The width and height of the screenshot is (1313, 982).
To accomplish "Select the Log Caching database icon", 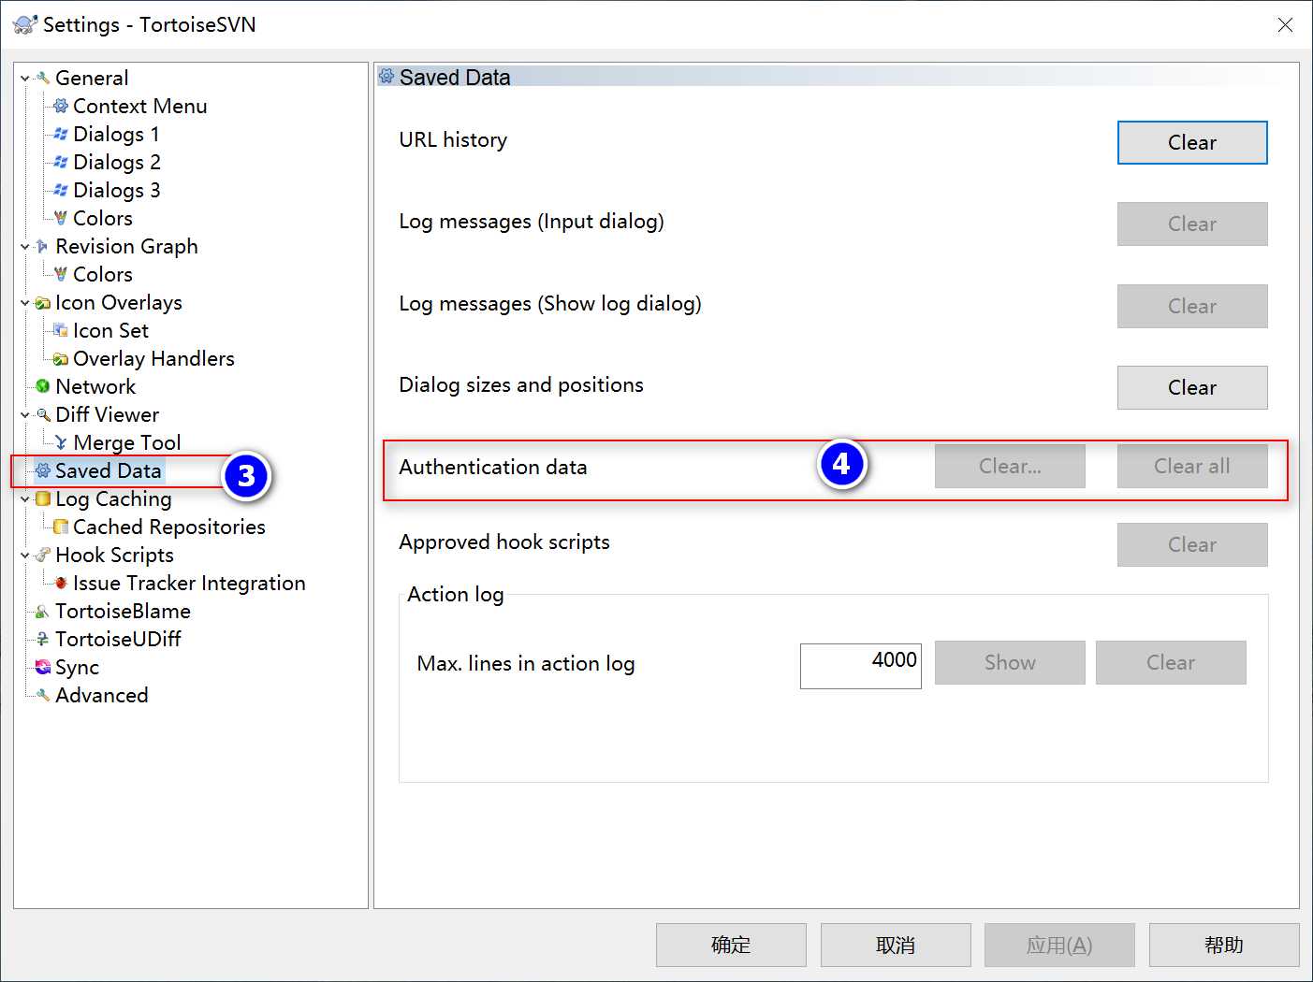I will click(x=42, y=498).
